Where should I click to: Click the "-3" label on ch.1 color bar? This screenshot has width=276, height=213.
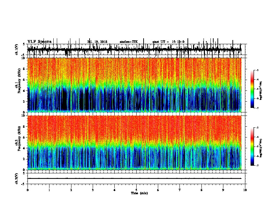[257, 70]
